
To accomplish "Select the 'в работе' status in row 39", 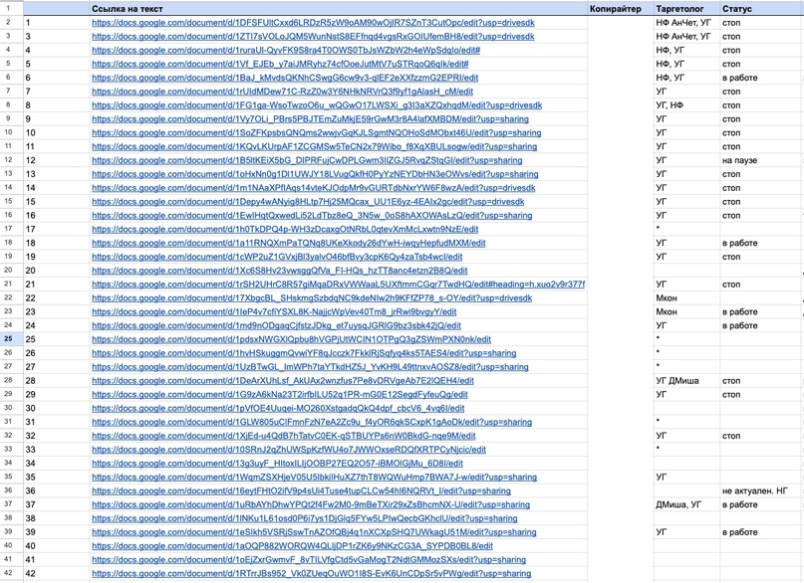I will (761, 532).
